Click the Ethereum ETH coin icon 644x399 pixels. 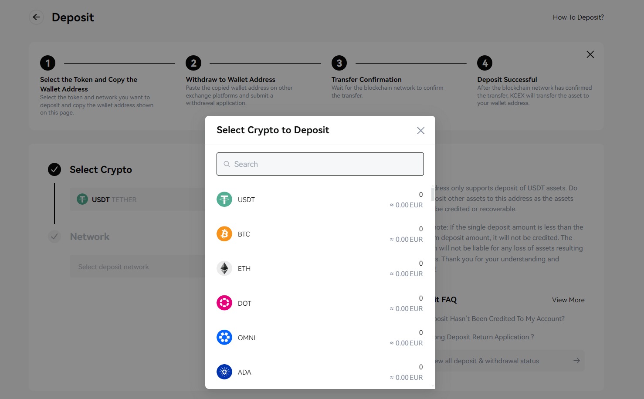[224, 268]
